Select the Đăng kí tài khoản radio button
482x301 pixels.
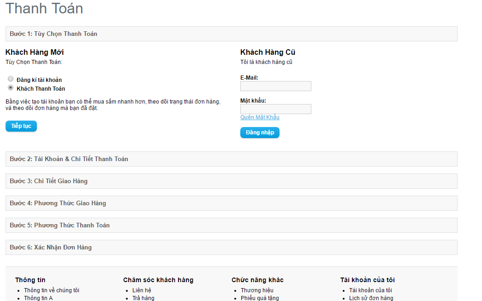click(x=11, y=79)
